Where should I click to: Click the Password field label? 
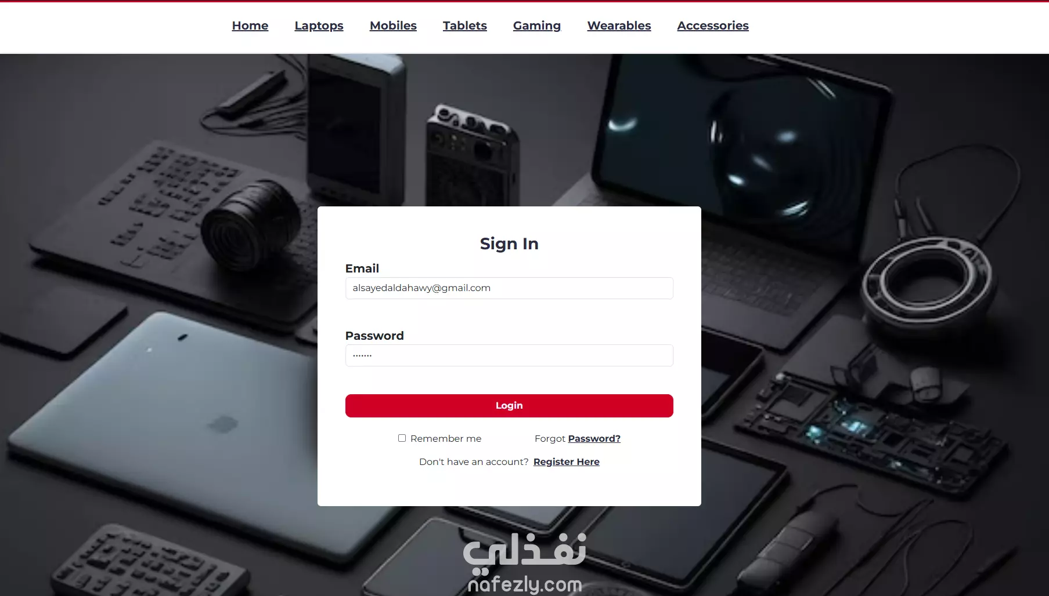point(374,336)
